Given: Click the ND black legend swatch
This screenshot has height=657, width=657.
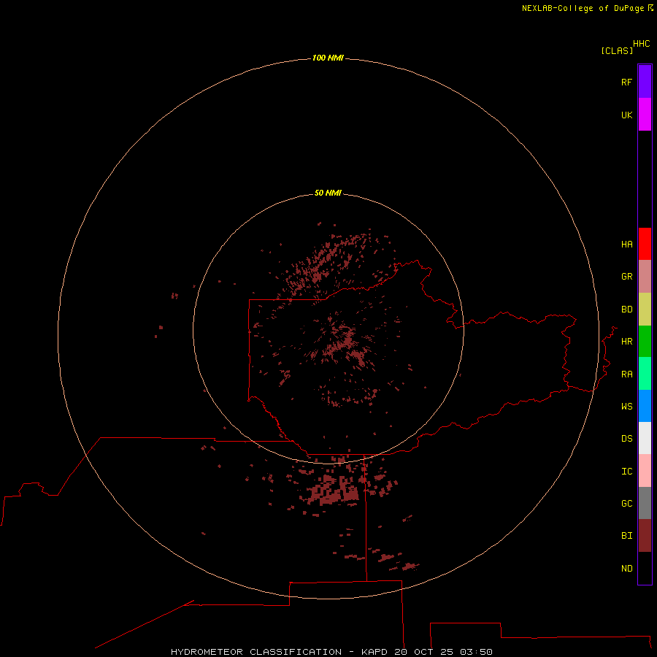Looking at the screenshot, I should click(645, 568).
